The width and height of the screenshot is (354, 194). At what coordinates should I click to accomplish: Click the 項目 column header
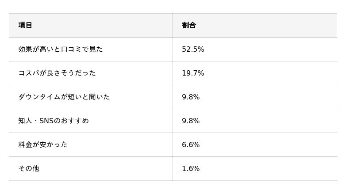click(x=25, y=25)
